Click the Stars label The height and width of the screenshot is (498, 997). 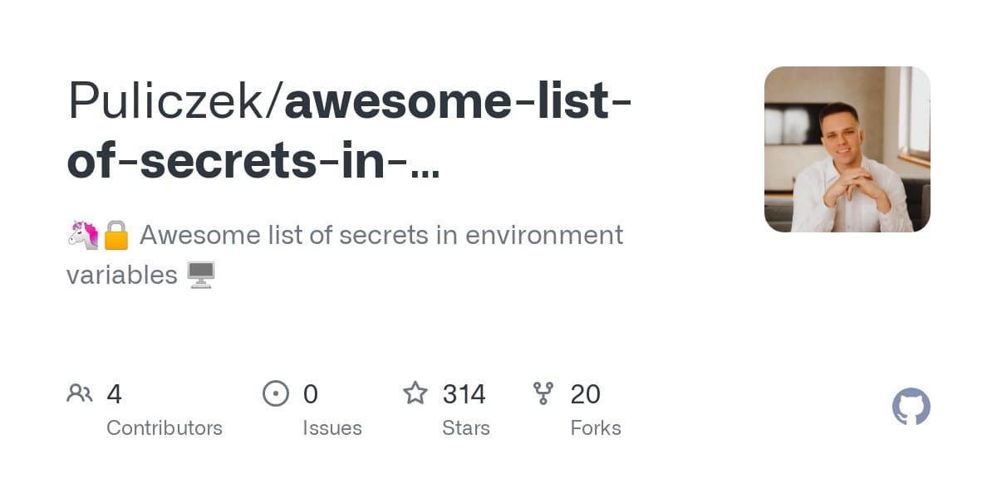[x=466, y=428]
